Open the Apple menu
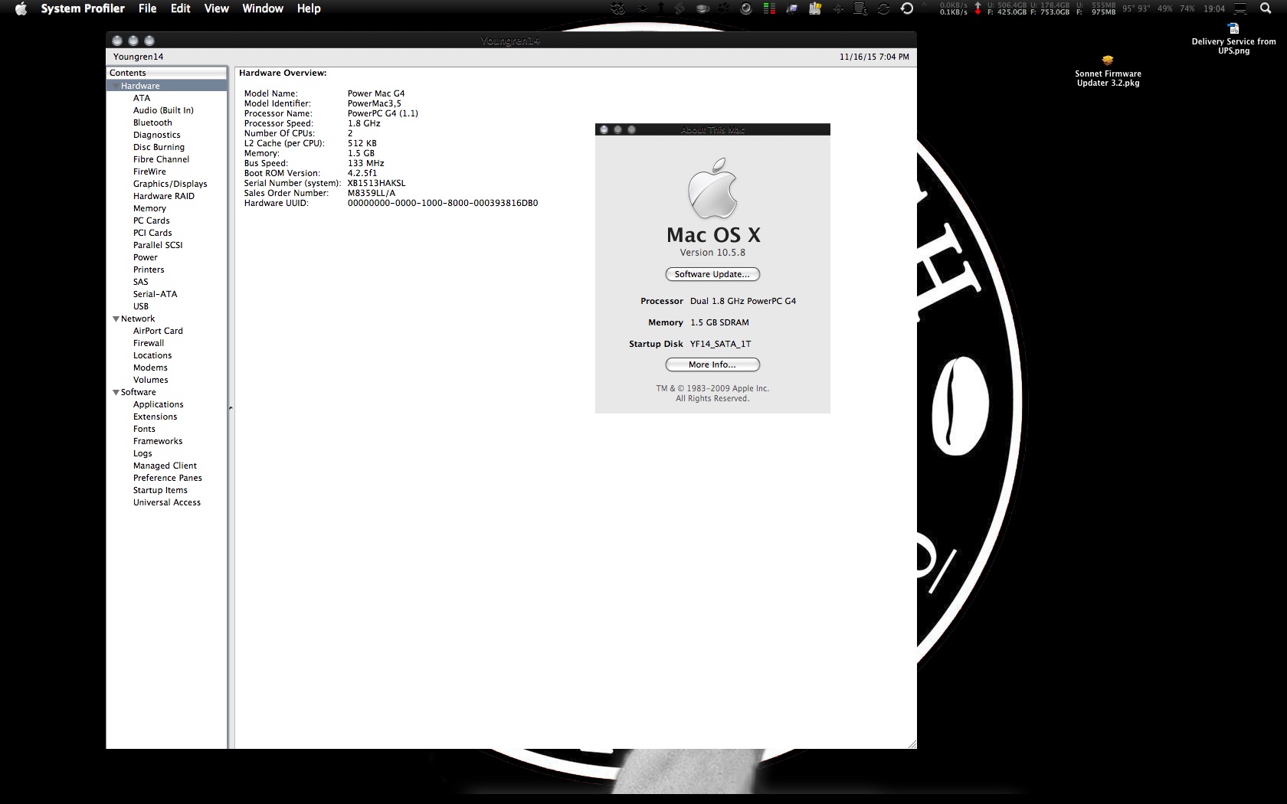This screenshot has height=804, width=1287. [21, 8]
